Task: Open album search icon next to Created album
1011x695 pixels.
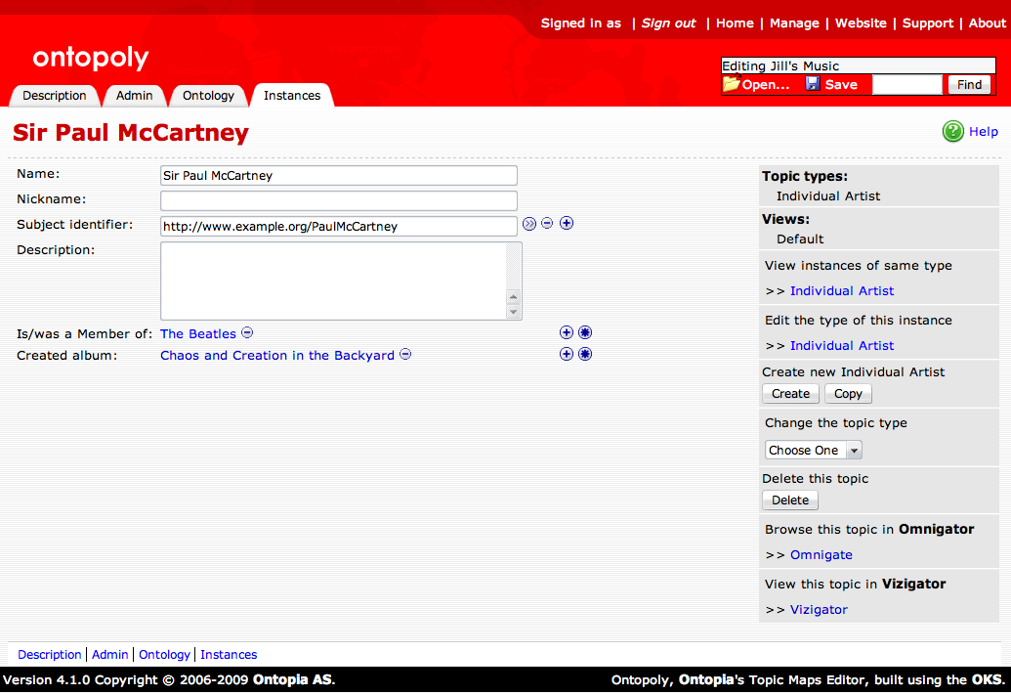Action: click(585, 354)
